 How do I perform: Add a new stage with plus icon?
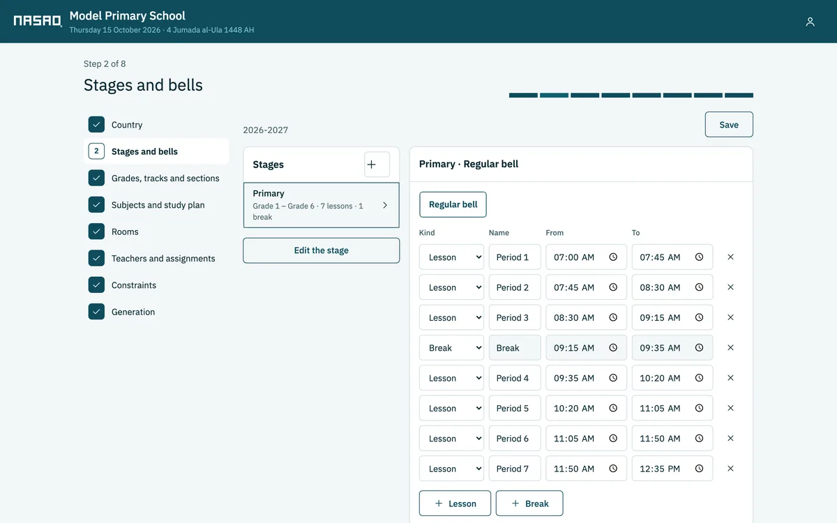click(377, 165)
